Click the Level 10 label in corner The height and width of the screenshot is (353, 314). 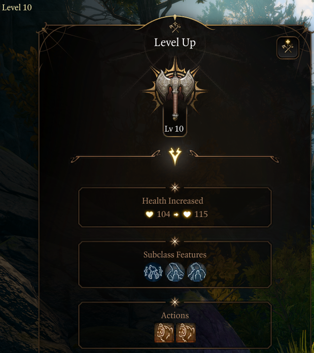coord(17,7)
